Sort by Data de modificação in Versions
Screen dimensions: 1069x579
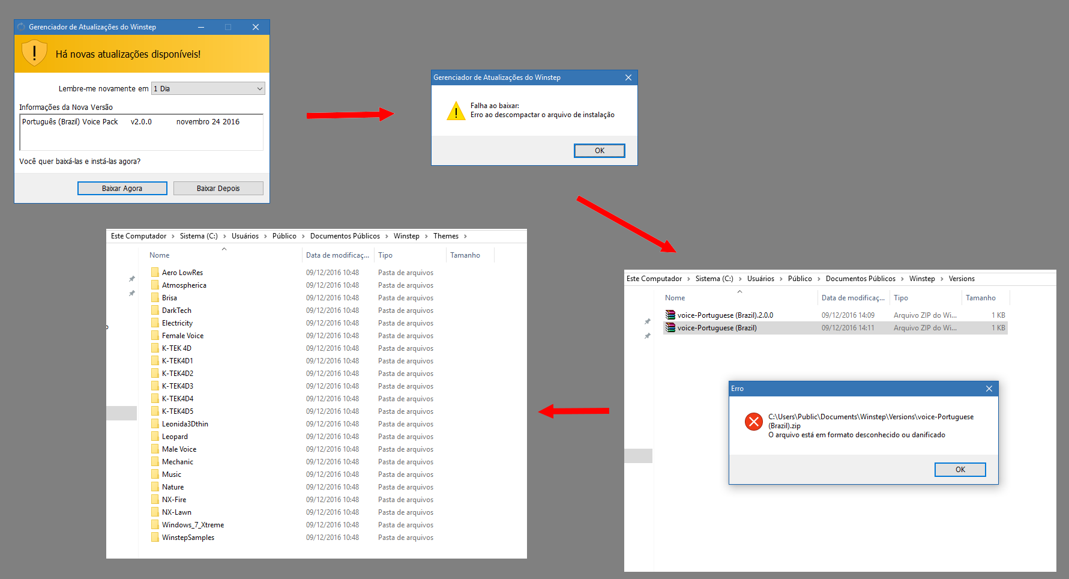(852, 298)
